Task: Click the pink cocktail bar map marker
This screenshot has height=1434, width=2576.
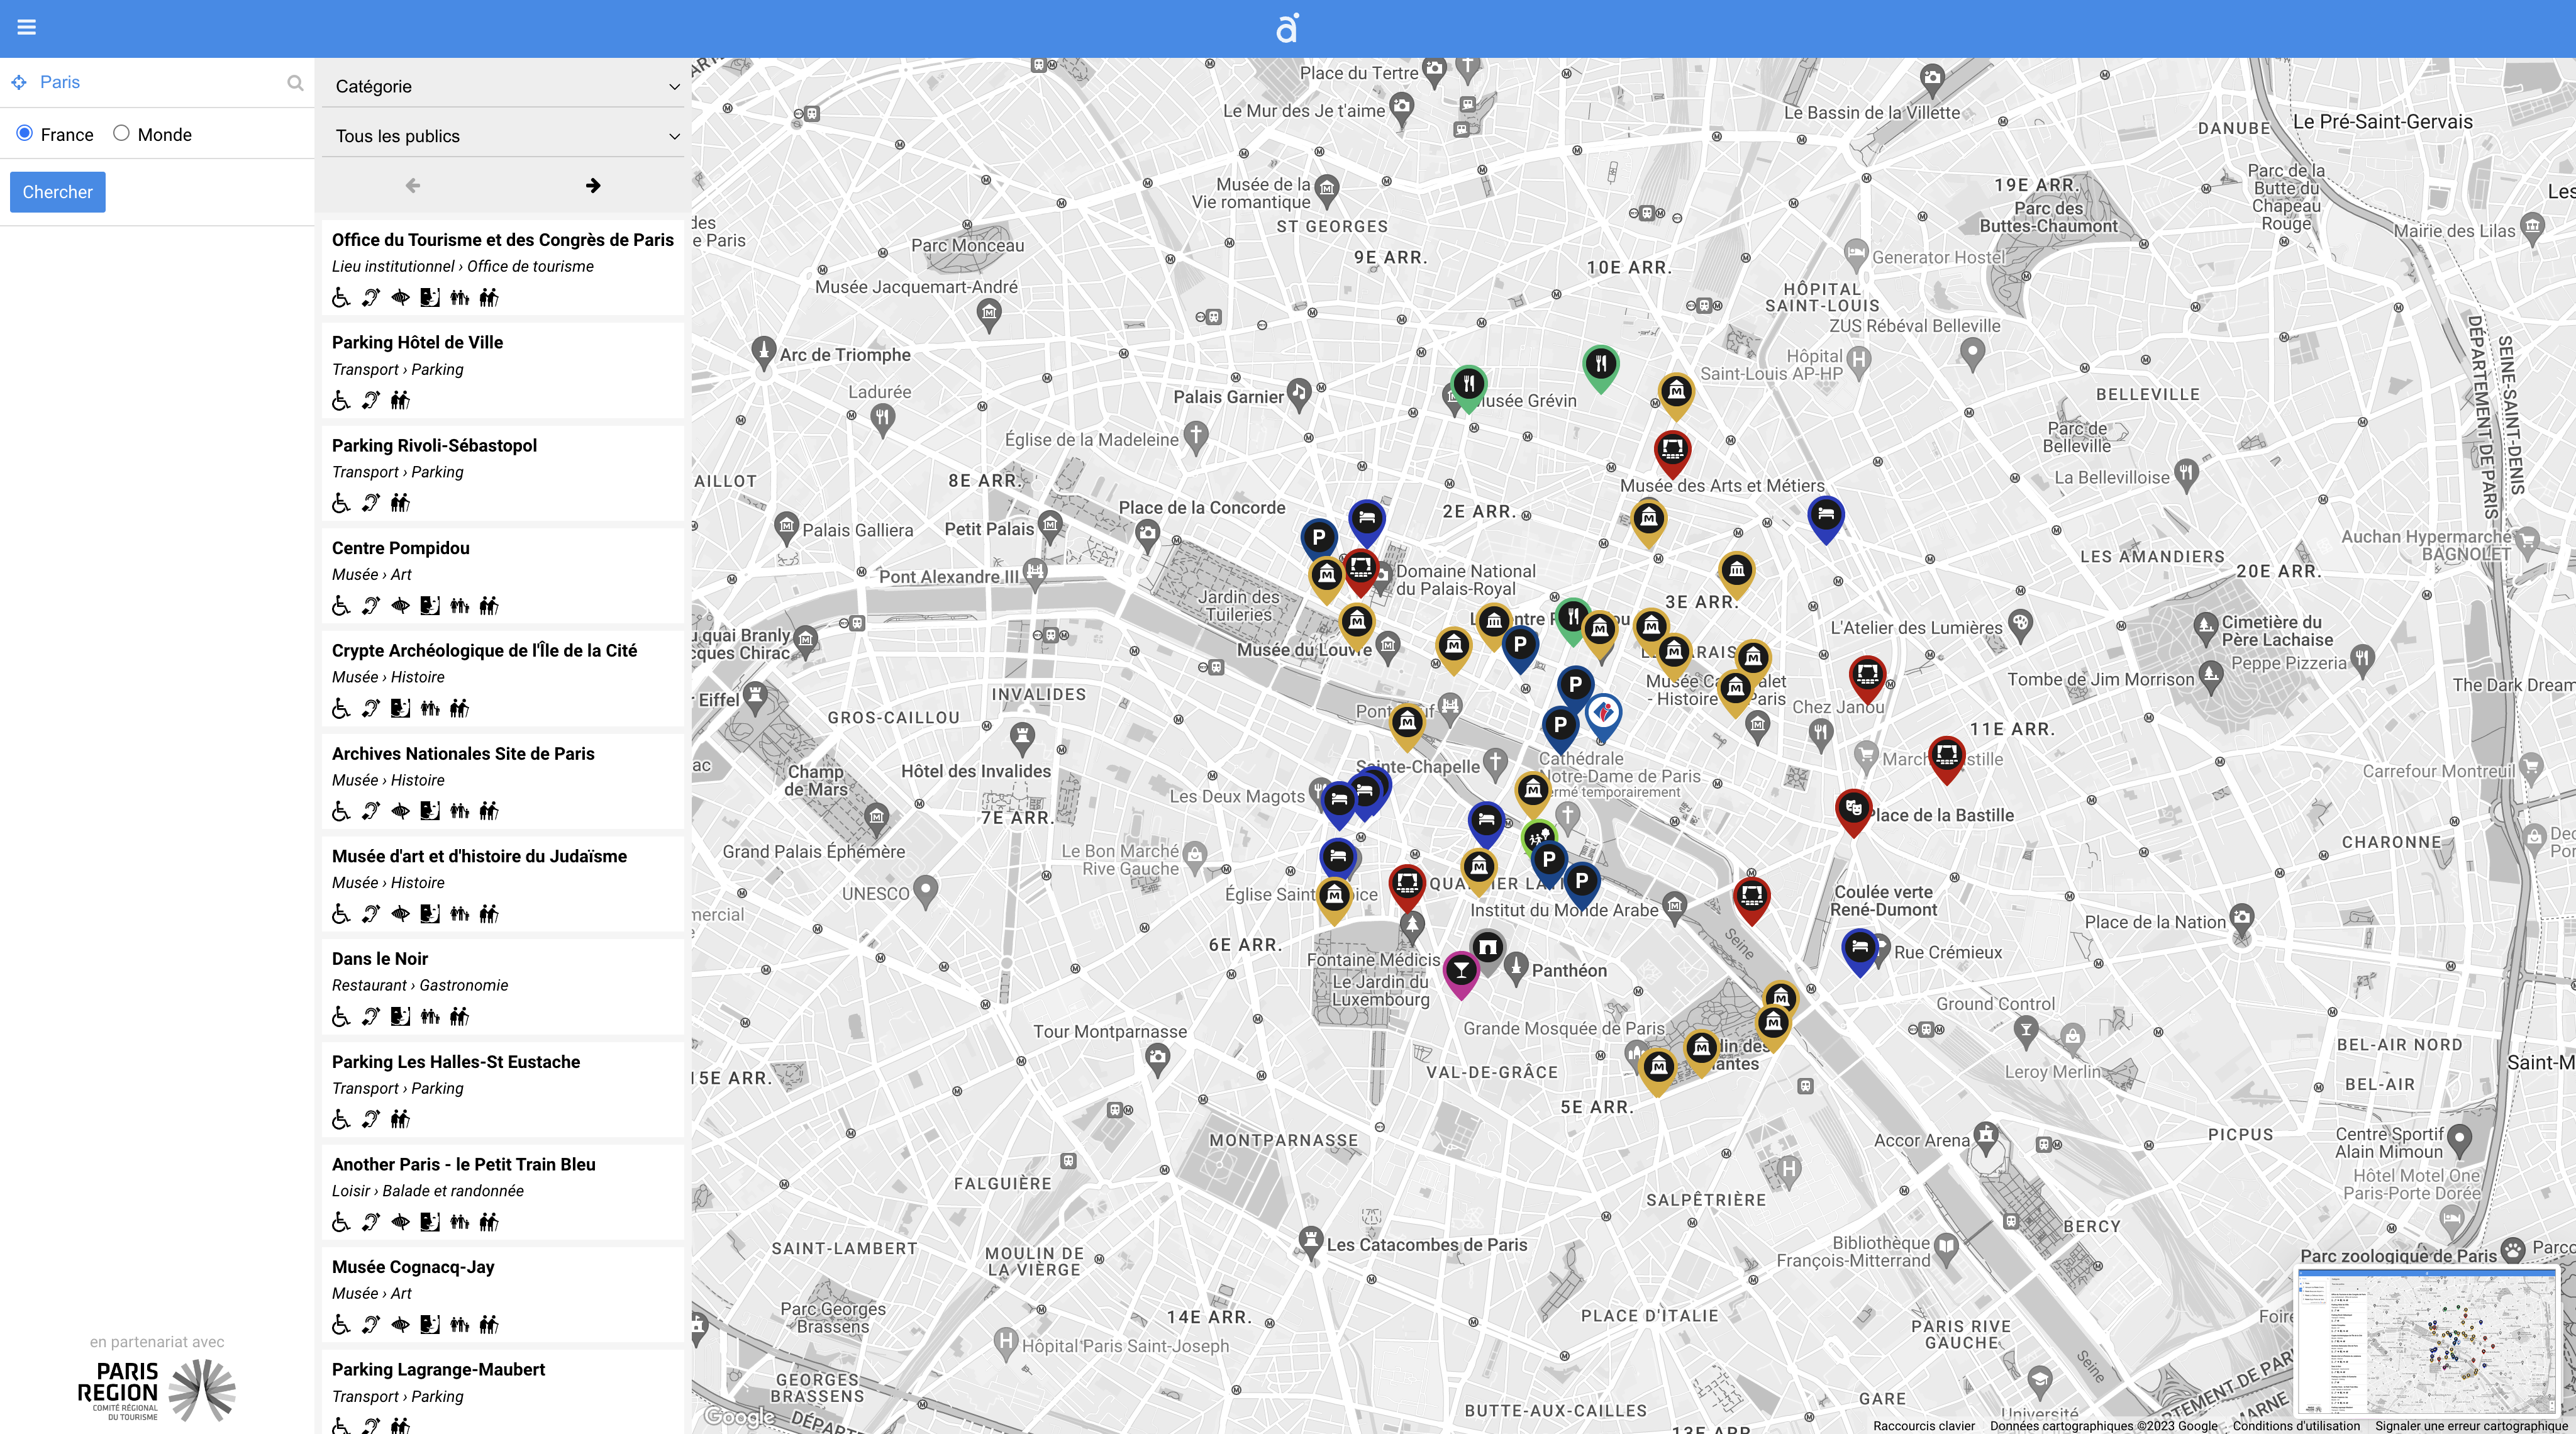Action: point(1461,973)
